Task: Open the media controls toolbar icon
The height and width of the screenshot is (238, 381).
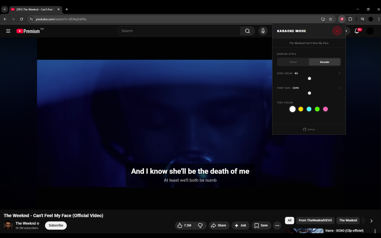Action: tap(362, 19)
